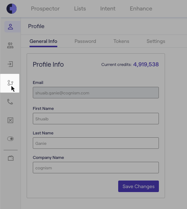Open the phone sidebar icon
The width and height of the screenshot is (187, 209).
click(10, 102)
